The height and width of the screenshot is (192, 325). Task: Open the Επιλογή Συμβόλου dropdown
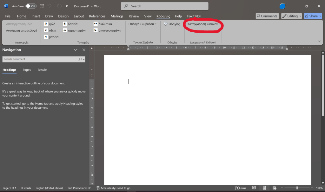(142, 24)
